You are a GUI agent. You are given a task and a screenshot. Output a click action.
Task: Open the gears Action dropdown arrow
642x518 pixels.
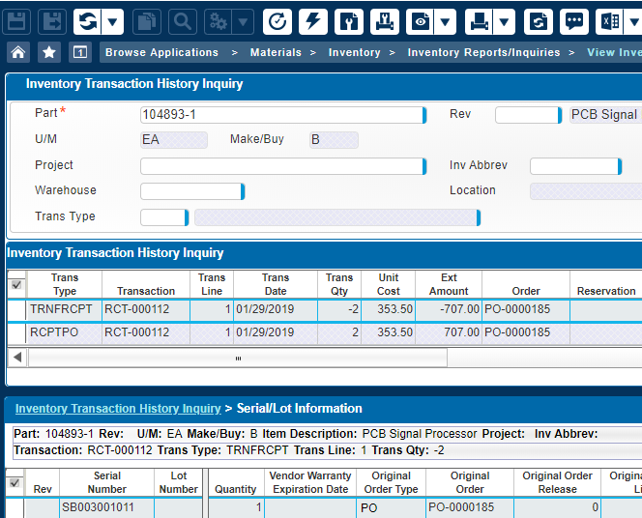point(243,21)
